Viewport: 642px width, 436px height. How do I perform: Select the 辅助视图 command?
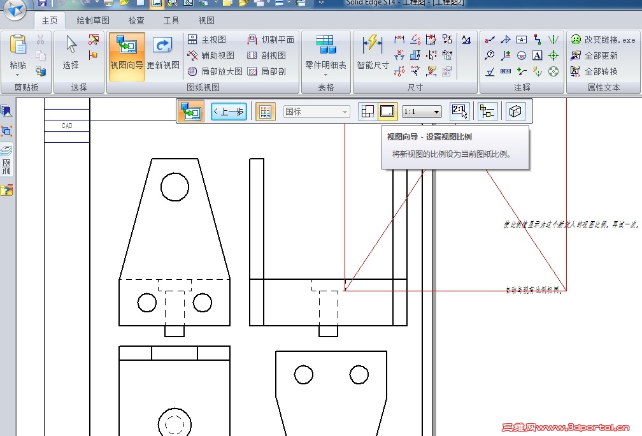click(x=211, y=55)
